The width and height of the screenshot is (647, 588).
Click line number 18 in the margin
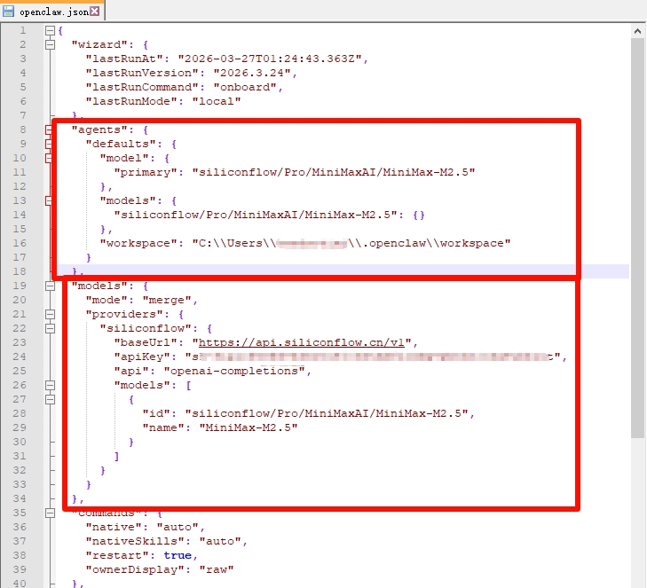tap(20, 271)
